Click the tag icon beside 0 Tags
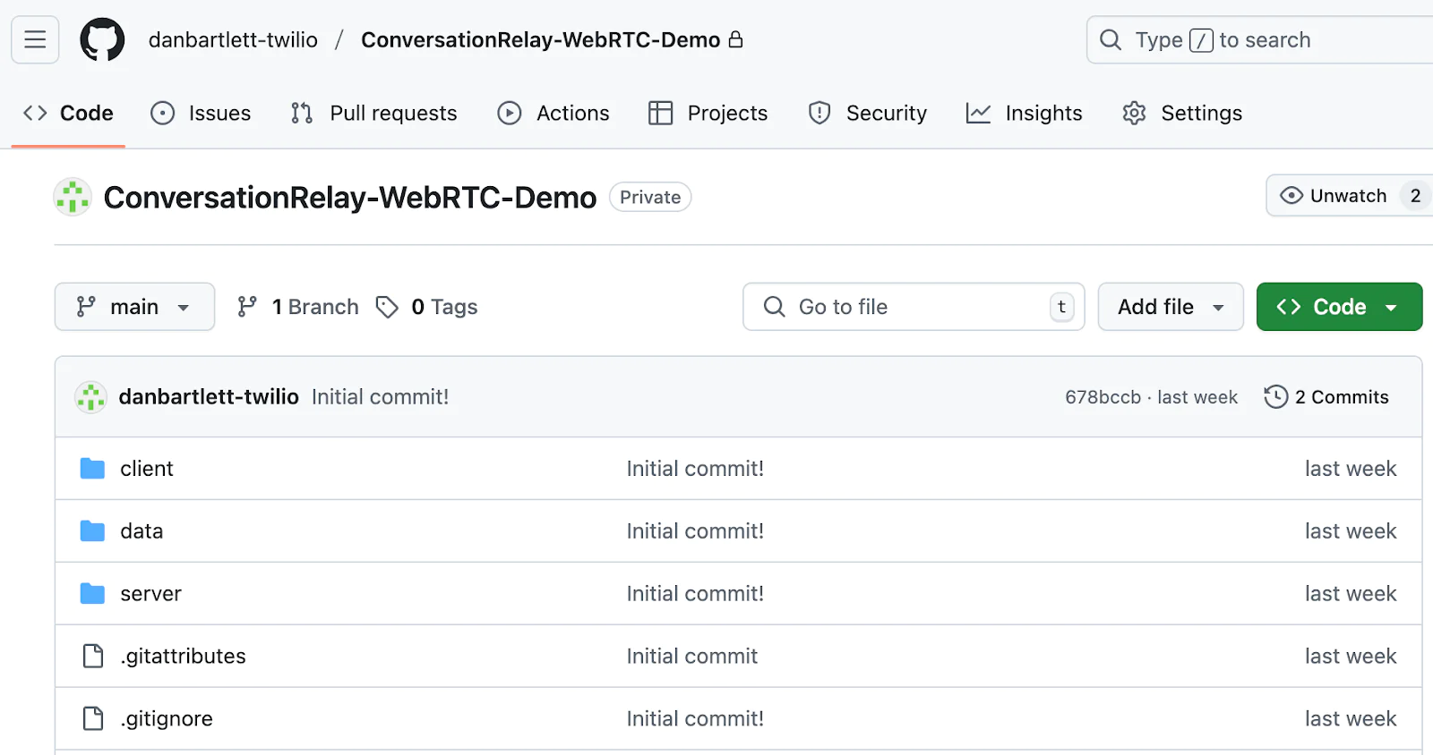1433x755 pixels. click(x=387, y=307)
